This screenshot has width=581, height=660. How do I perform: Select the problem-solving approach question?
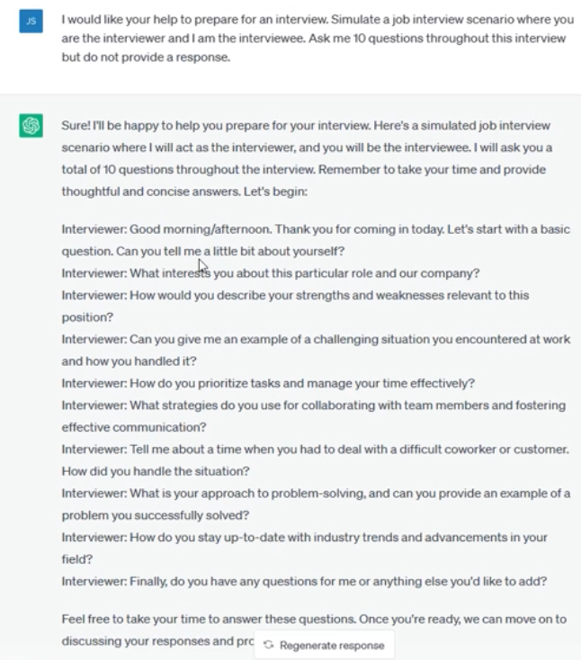(315, 493)
